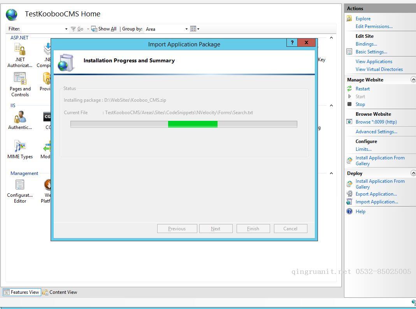Click Basic Settings link
Screen dimensions: 416x309
pos(371,51)
